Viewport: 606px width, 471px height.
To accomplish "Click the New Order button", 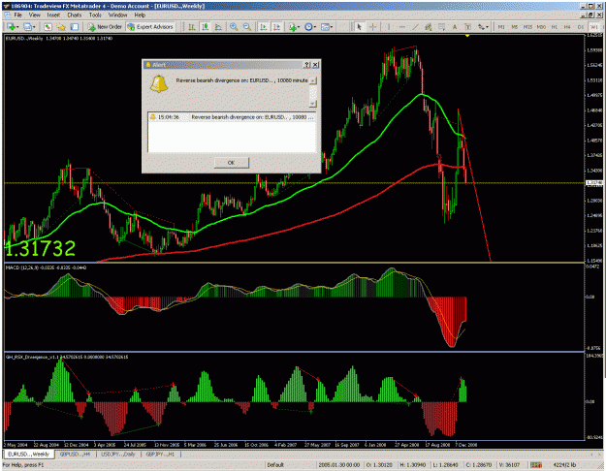I will pos(105,27).
